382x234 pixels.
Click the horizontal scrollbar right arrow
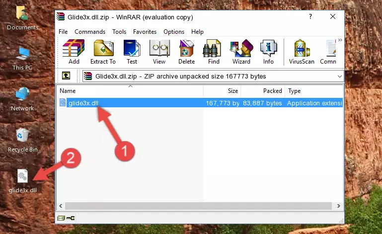(x=338, y=206)
